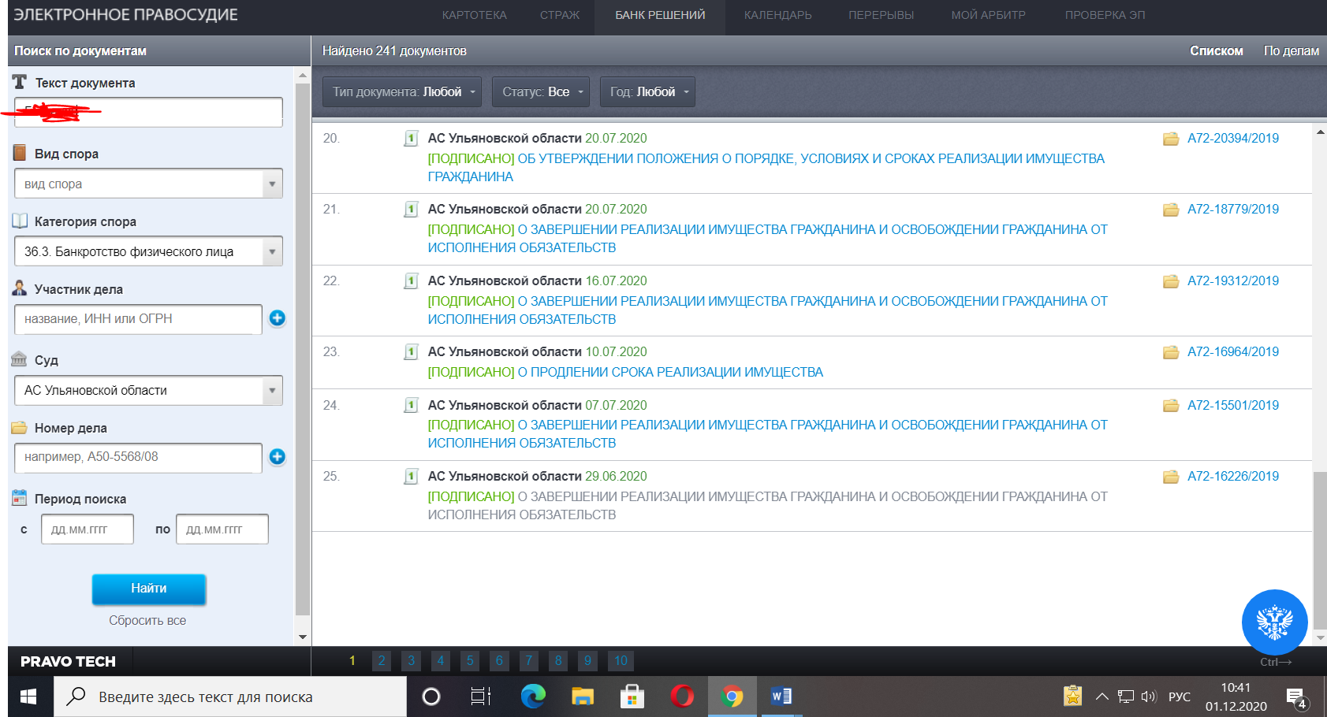Open Google Chrome from the taskbar
Viewport: 1327px width, 717px height.
[732, 697]
